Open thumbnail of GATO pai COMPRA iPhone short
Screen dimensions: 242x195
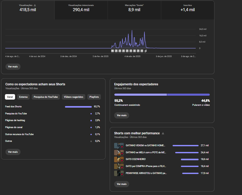[119, 166]
